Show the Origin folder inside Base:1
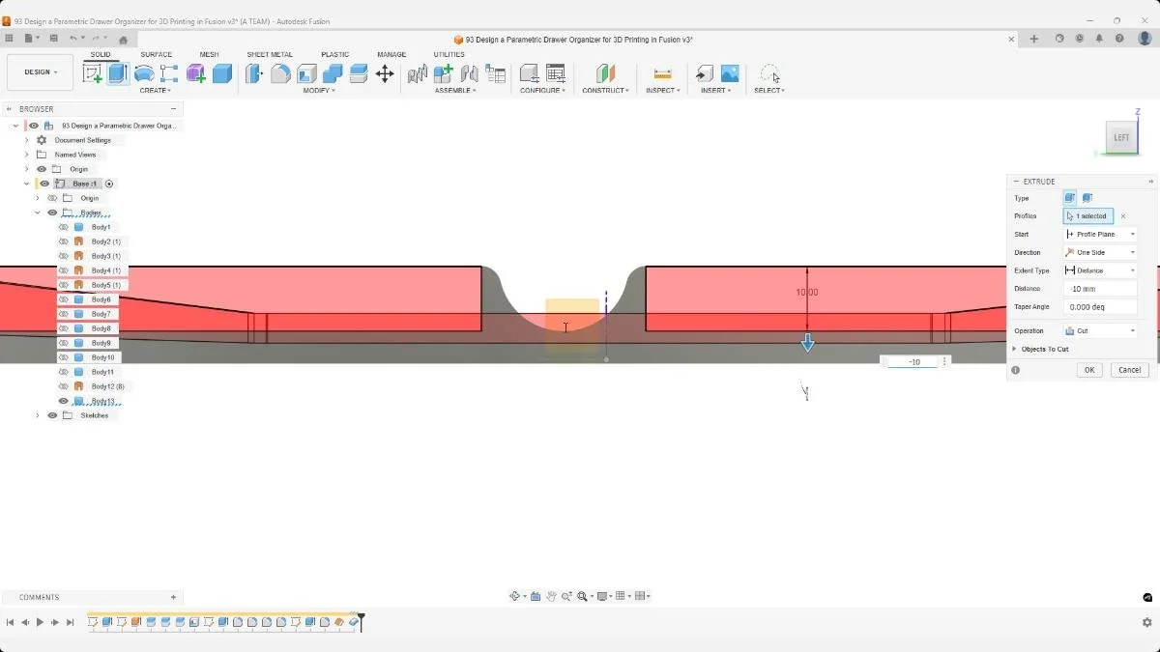The height and width of the screenshot is (652, 1160). pyautogui.click(x=50, y=198)
